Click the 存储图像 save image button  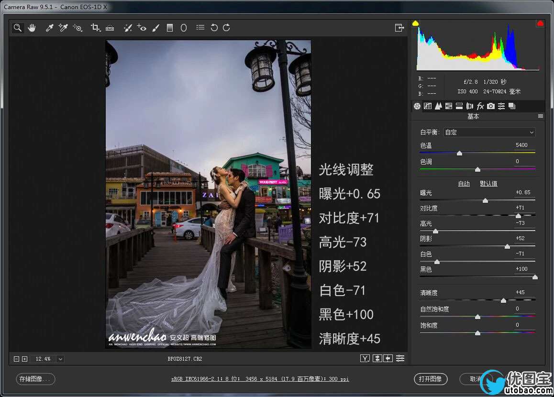[x=35, y=379]
